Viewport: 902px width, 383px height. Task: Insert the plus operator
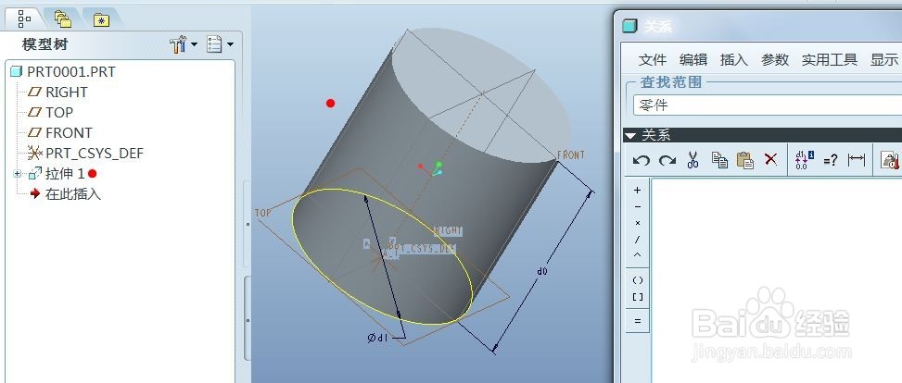coord(638,190)
